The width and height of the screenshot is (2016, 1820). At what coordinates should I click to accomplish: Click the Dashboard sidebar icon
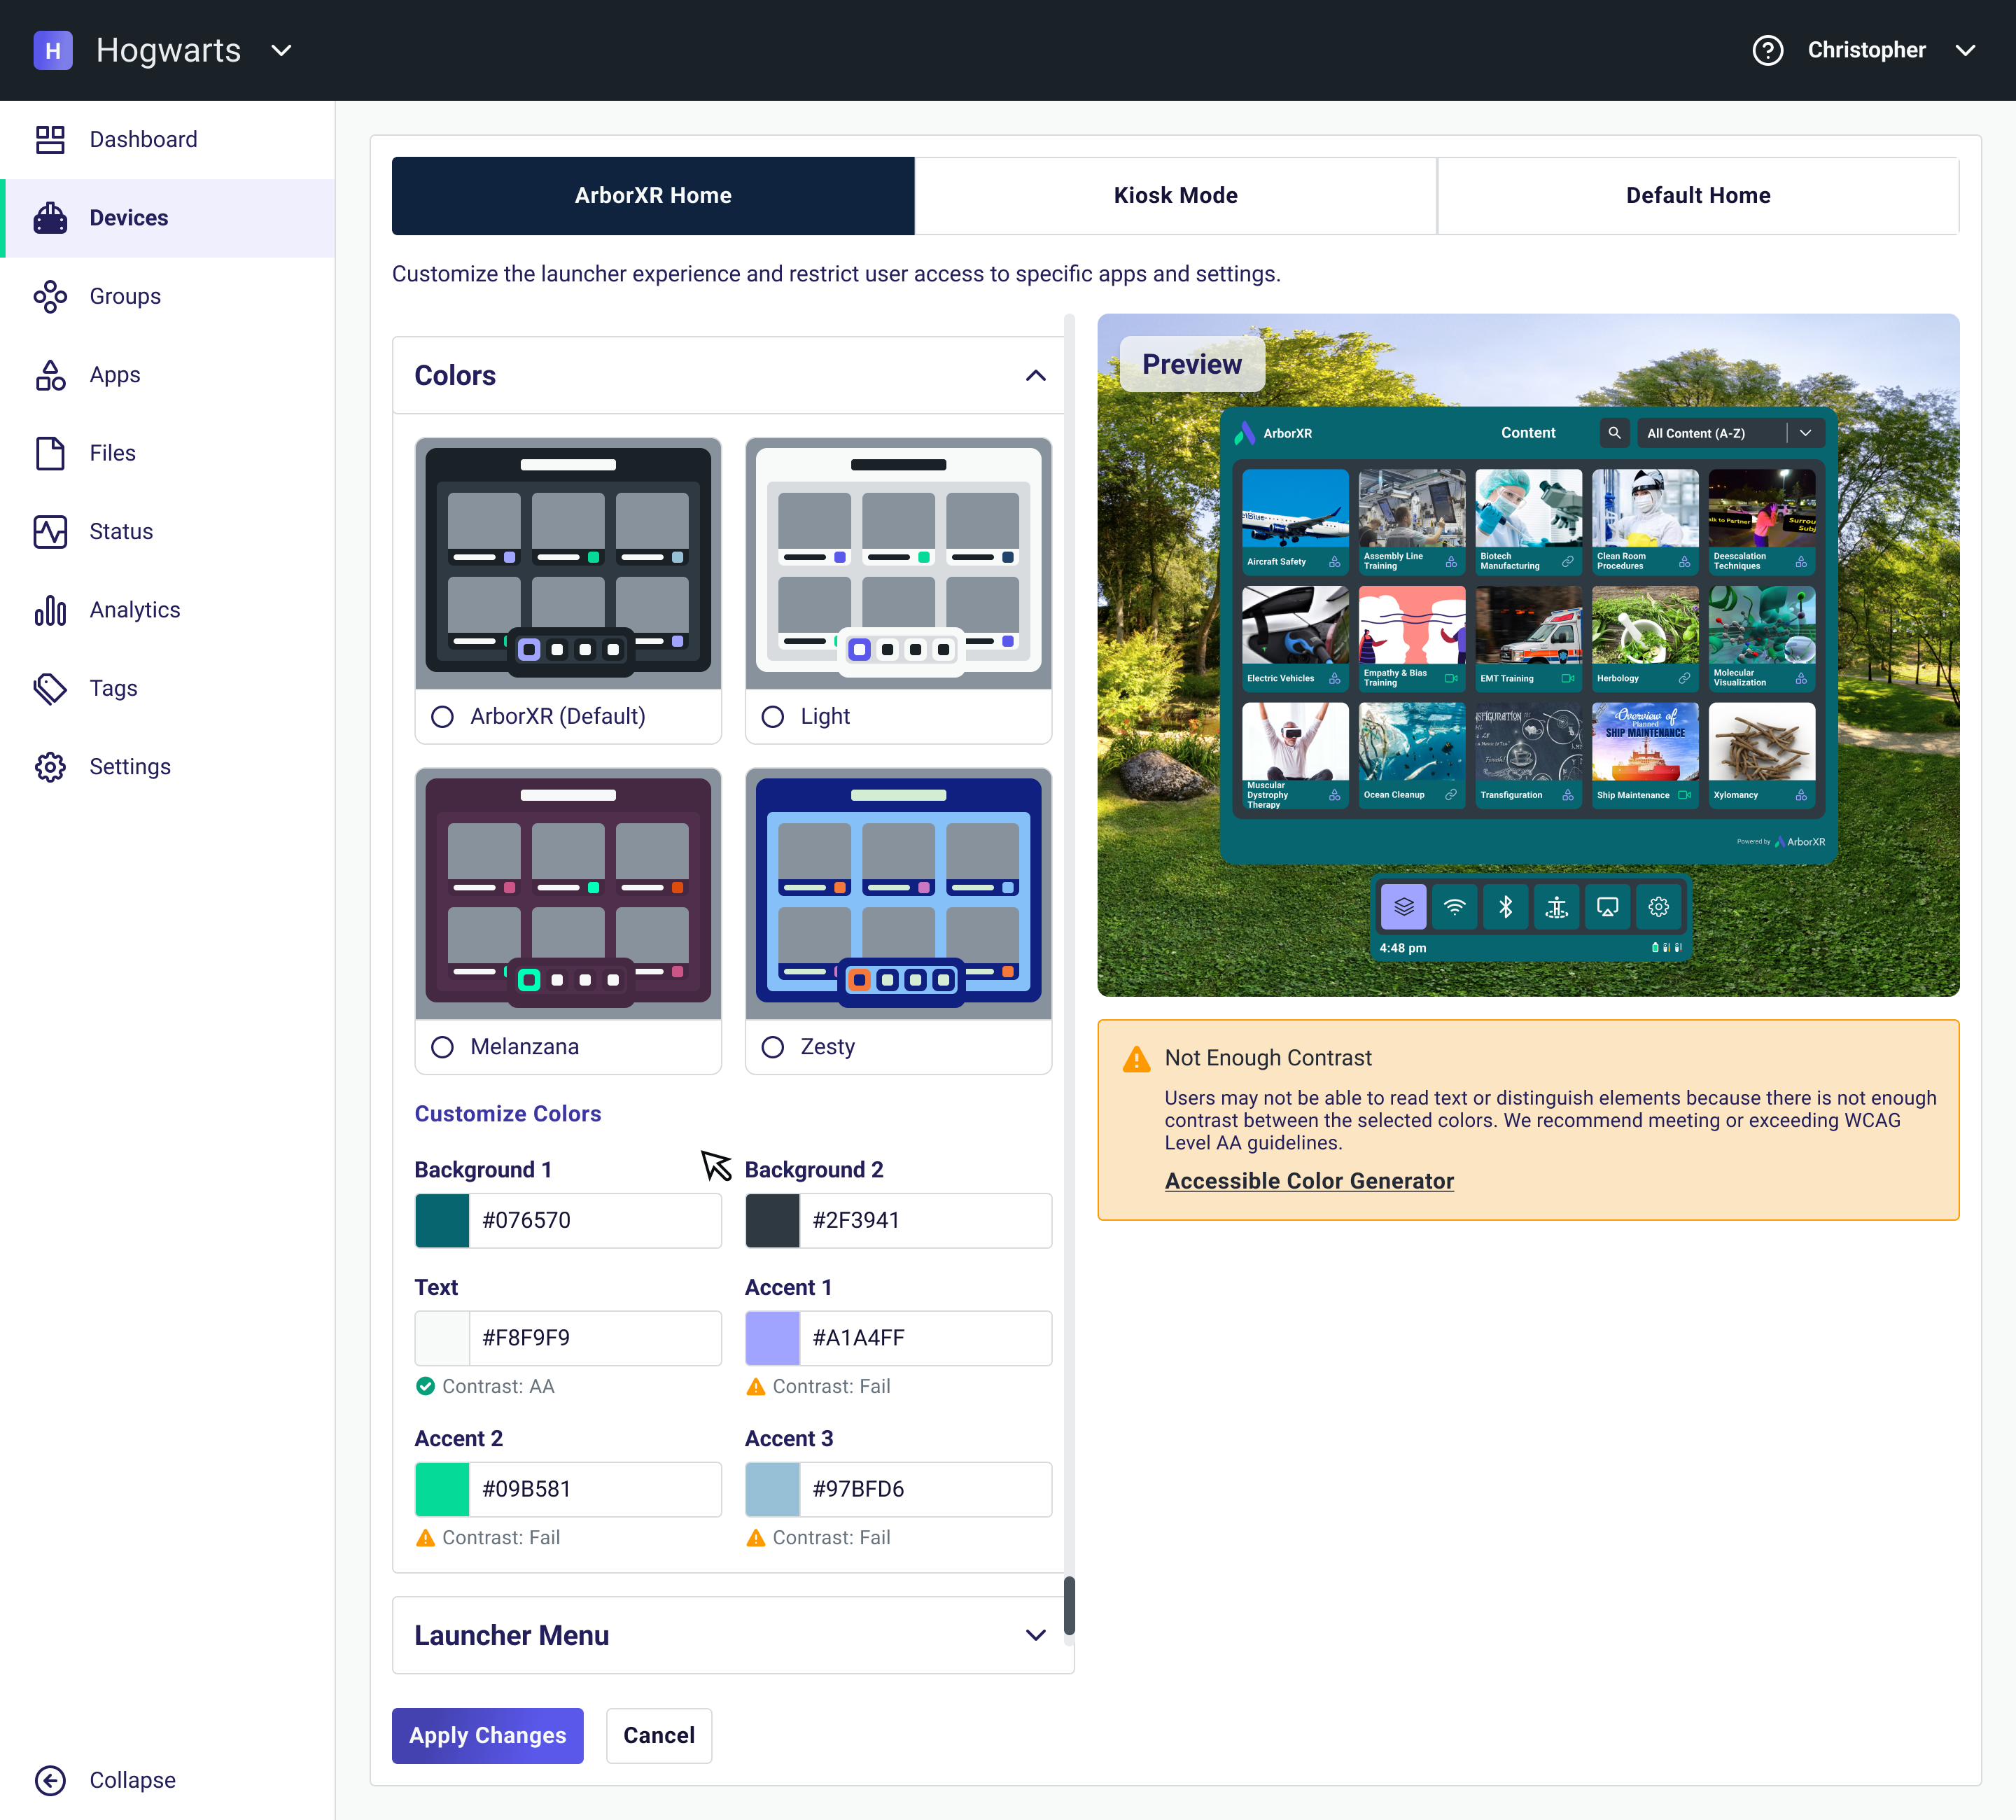50,139
